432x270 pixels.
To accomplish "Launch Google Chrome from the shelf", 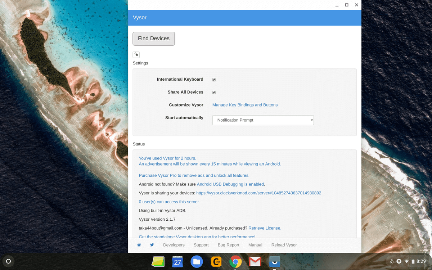I will pos(235,261).
